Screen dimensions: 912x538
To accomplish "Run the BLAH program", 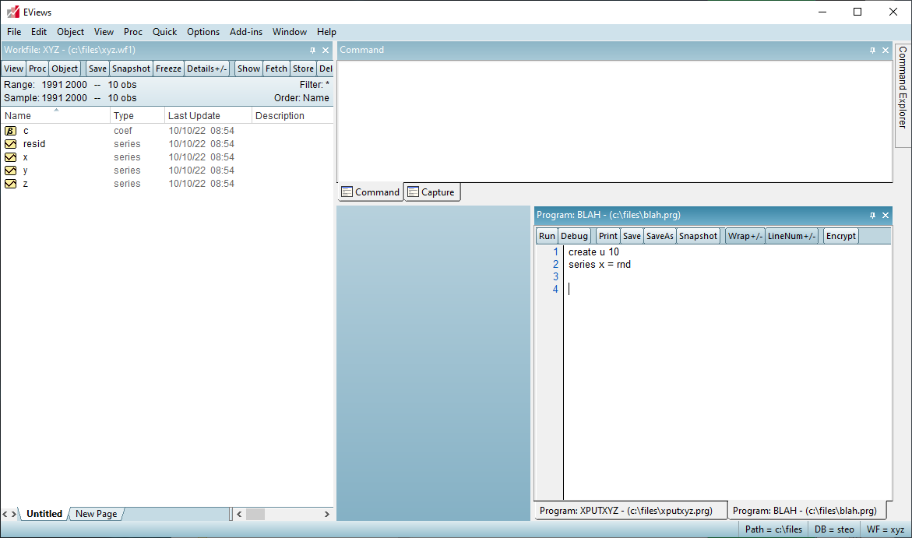I will (x=547, y=236).
